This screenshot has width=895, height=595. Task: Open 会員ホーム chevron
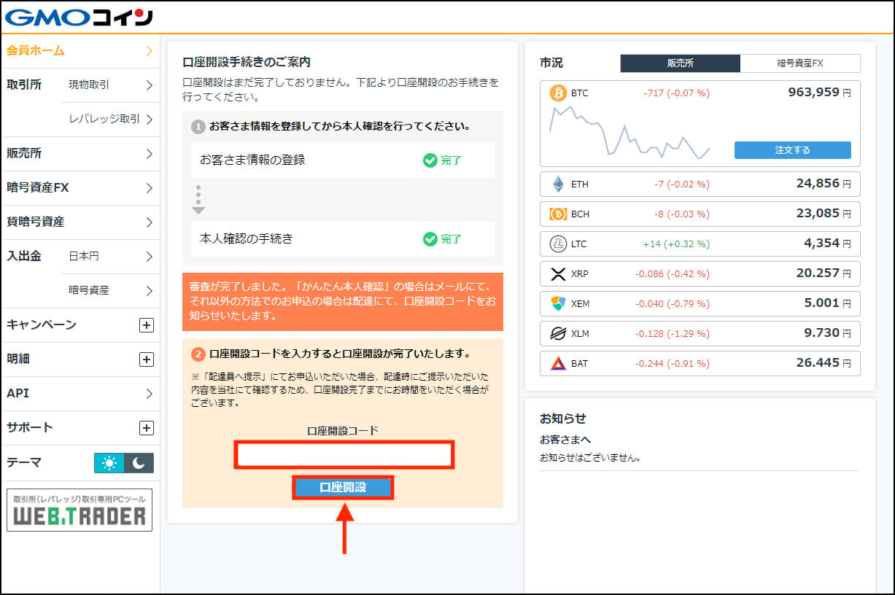pyautogui.click(x=149, y=51)
